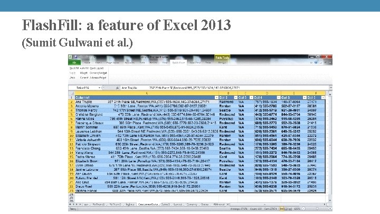Click the Save icon in quick access toolbar
380x214 pixels.
click(75, 57)
